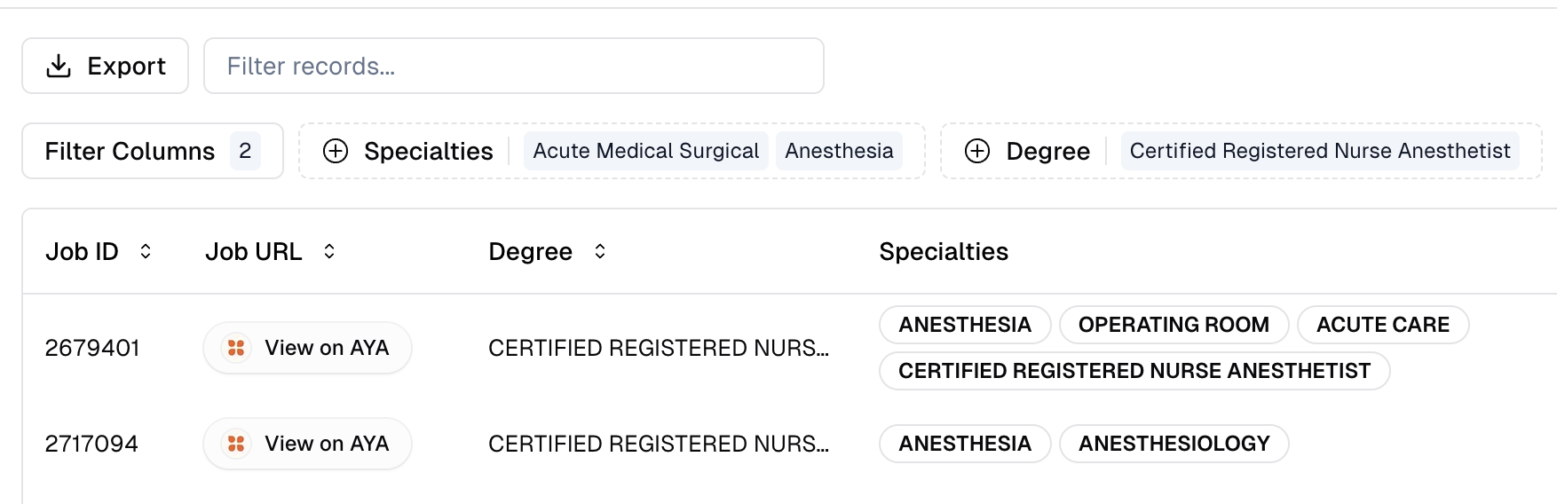Sort by Job URL column arrows
Viewport: 1557px width, 504px height.
click(329, 252)
